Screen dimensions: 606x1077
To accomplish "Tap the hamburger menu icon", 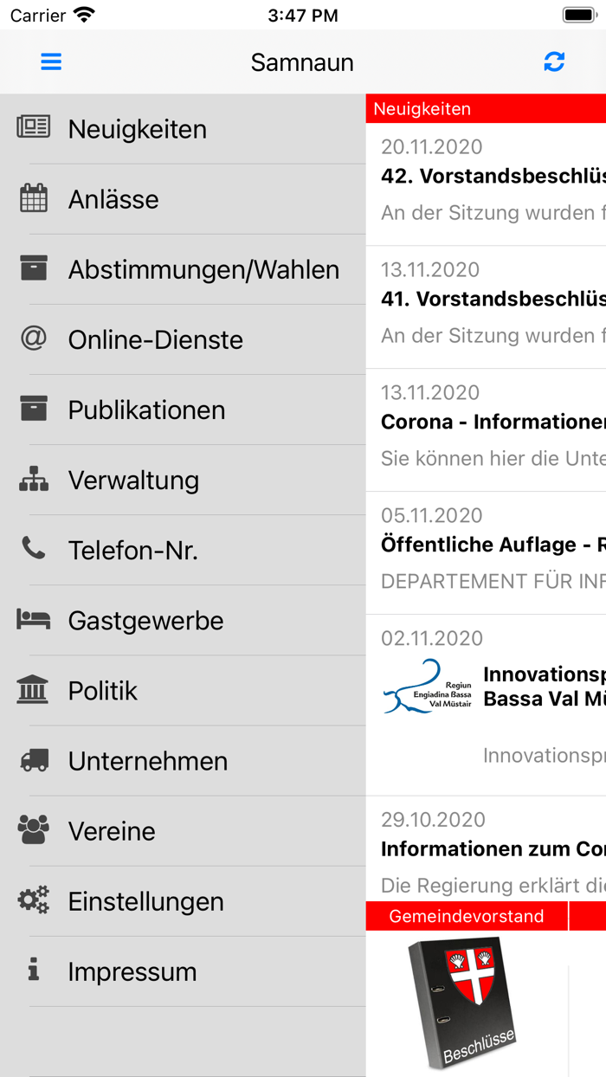I will (x=51, y=61).
